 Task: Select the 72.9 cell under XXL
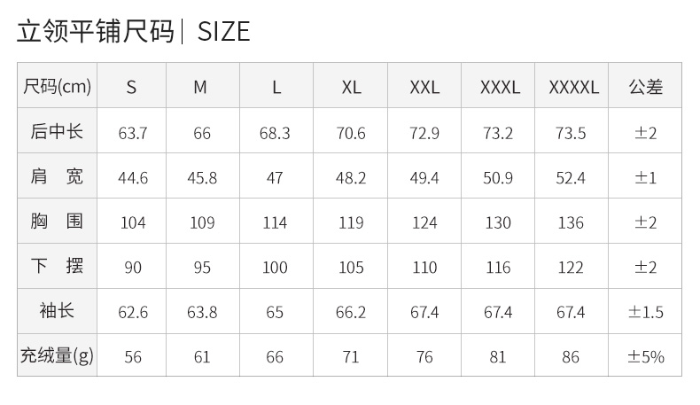tap(424, 133)
